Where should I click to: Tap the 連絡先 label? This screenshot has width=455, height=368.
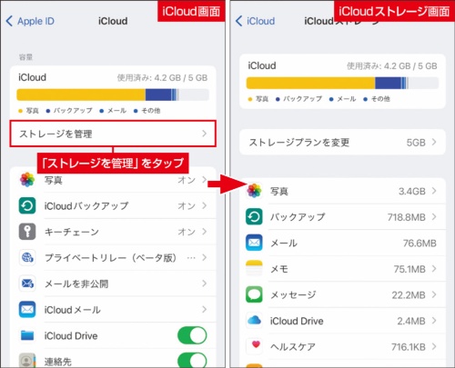[58, 362]
